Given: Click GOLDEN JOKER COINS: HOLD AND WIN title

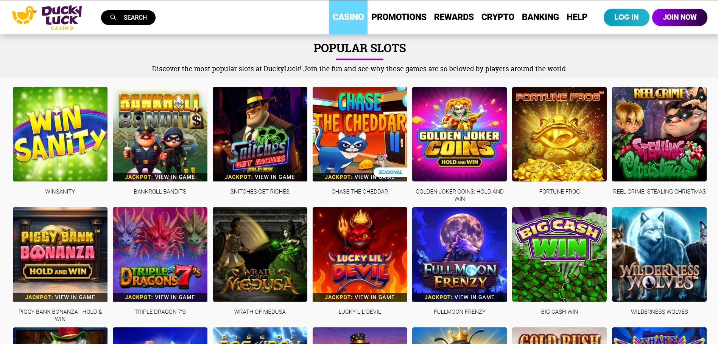Looking at the screenshot, I should [459, 195].
